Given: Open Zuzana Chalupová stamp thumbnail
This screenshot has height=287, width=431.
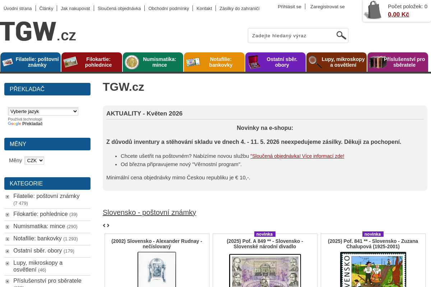Looking at the screenshot, I should tap(373, 269).
